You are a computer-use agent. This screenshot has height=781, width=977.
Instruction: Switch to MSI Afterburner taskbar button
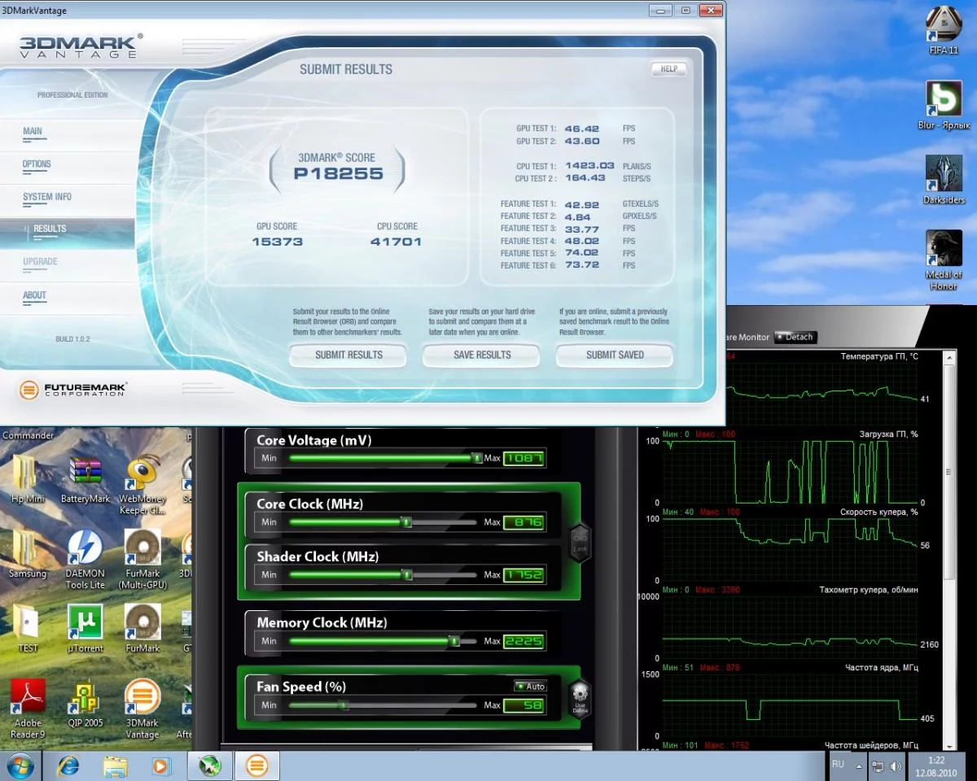point(210,766)
